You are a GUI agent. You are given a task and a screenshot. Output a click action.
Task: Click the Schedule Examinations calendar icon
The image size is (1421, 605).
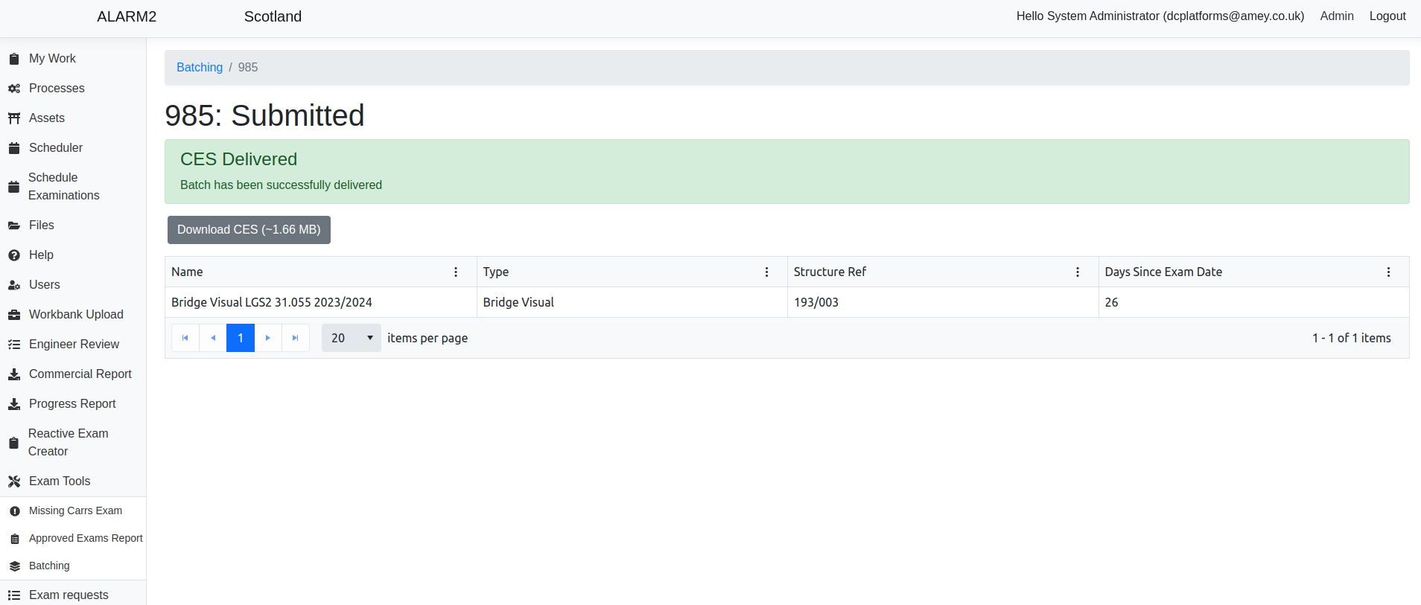(13, 187)
